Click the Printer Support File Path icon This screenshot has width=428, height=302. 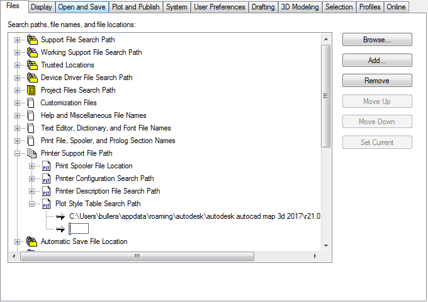coord(31,153)
